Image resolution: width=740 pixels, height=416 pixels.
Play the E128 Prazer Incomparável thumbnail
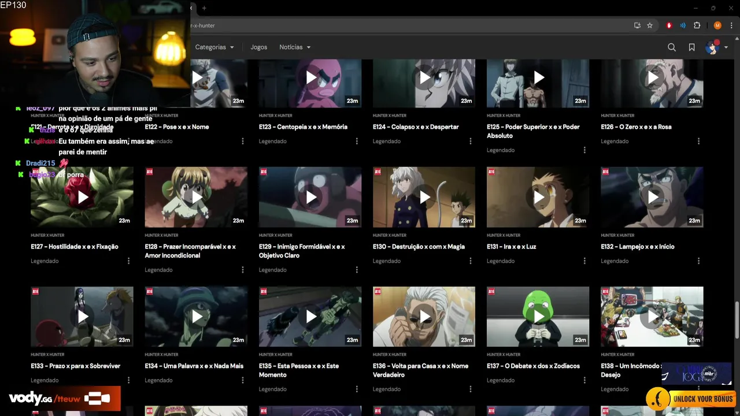pyautogui.click(x=196, y=197)
